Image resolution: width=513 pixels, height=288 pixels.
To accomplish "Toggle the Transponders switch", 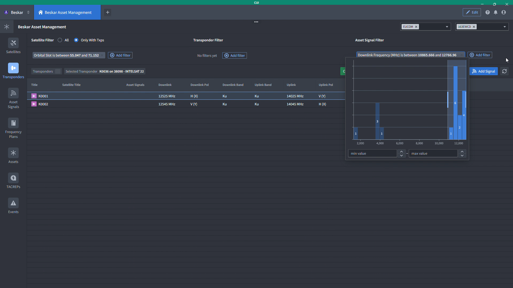I will coord(57,71).
